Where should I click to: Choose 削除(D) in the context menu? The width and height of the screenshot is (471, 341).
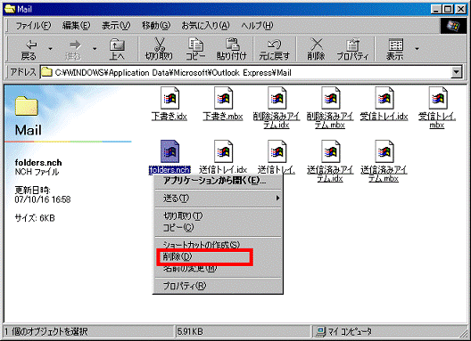pyautogui.click(x=218, y=256)
